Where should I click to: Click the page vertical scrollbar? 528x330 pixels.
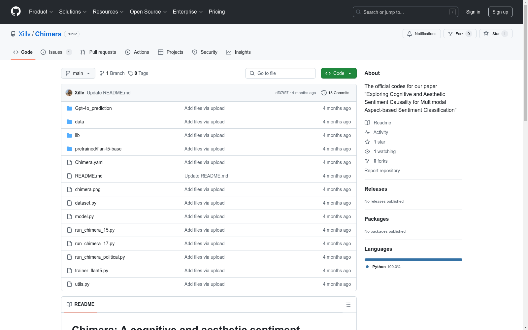(x=525, y=63)
